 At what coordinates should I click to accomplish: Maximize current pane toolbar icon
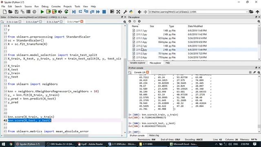click(x=112, y=12)
